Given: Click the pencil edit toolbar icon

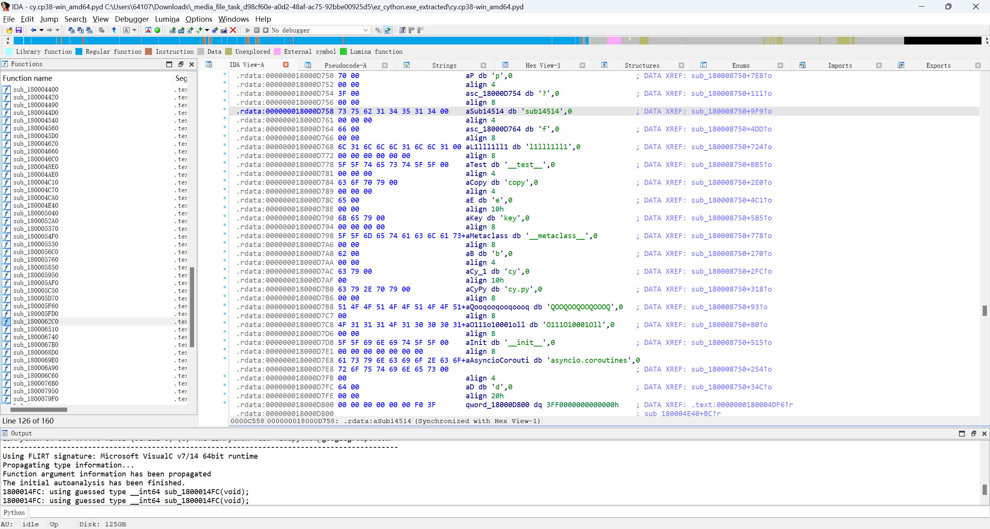Looking at the screenshot, I should coord(224,30).
